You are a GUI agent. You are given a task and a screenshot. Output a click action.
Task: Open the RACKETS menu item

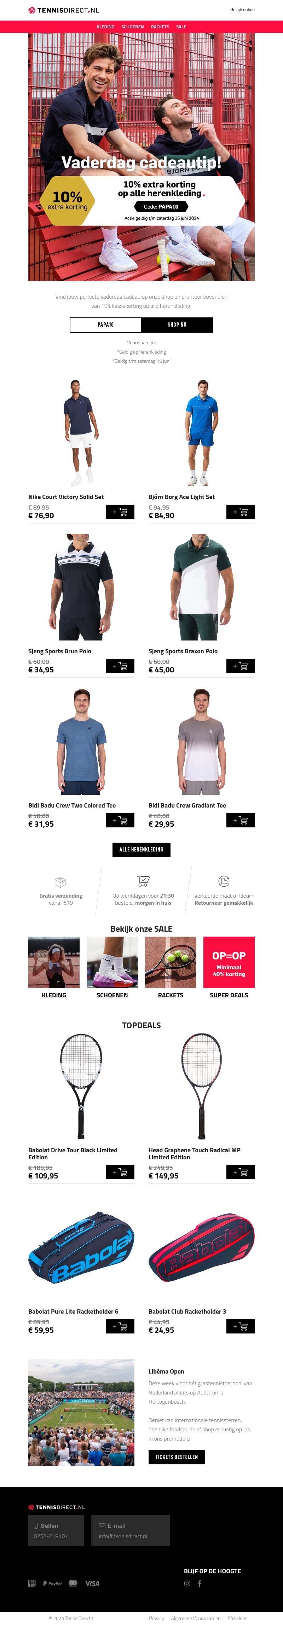tap(160, 27)
